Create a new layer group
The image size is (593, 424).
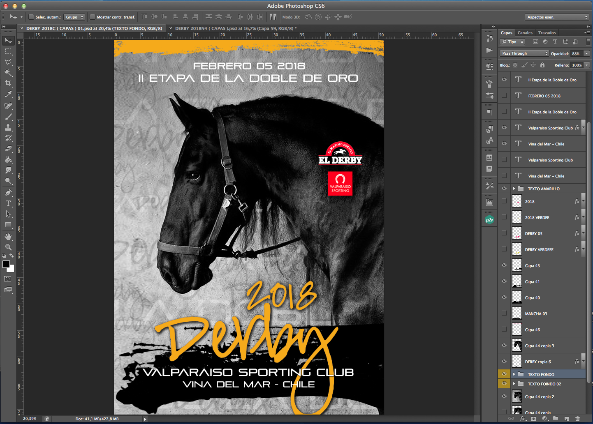[556, 419]
